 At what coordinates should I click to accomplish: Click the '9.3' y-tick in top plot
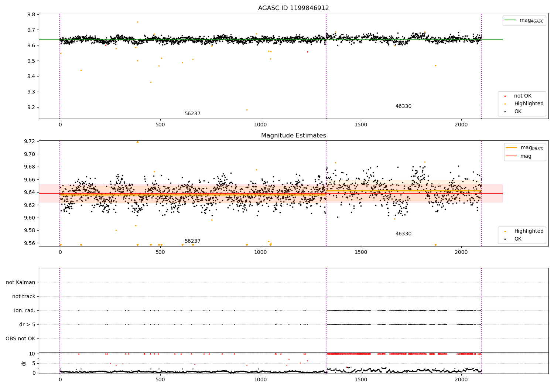[x=31, y=92]
